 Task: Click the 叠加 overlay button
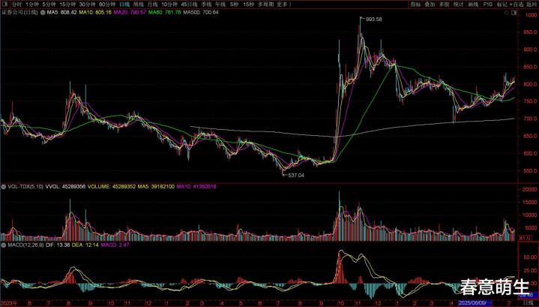coord(430,5)
